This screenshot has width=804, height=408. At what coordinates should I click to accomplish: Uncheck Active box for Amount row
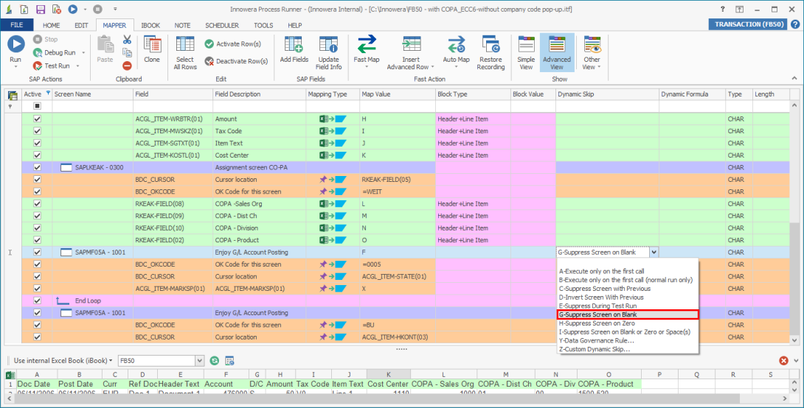click(x=38, y=119)
